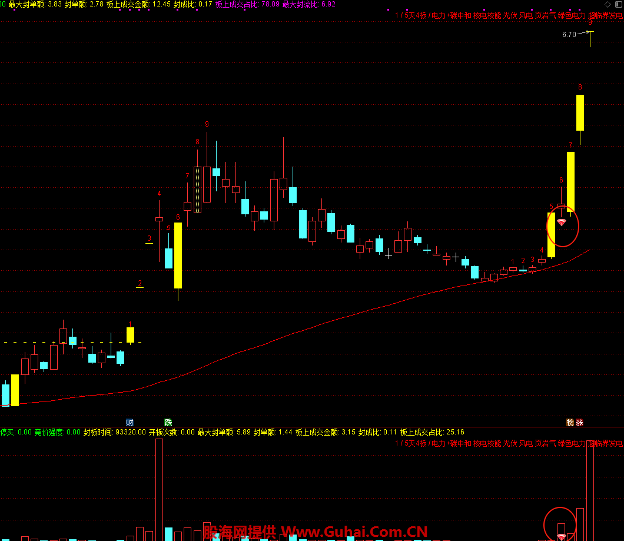Click the blue 财 finance marker icon
The height and width of the screenshot is (541, 624).
point(130,422)
